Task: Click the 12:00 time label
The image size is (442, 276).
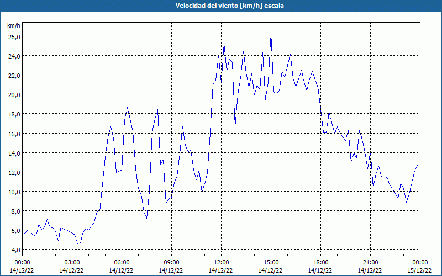Action: [x=222, y=263]
